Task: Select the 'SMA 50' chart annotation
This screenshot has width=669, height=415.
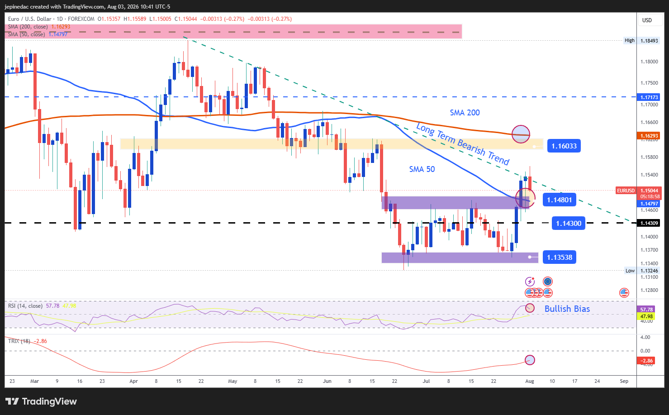Action: [422, 169]
